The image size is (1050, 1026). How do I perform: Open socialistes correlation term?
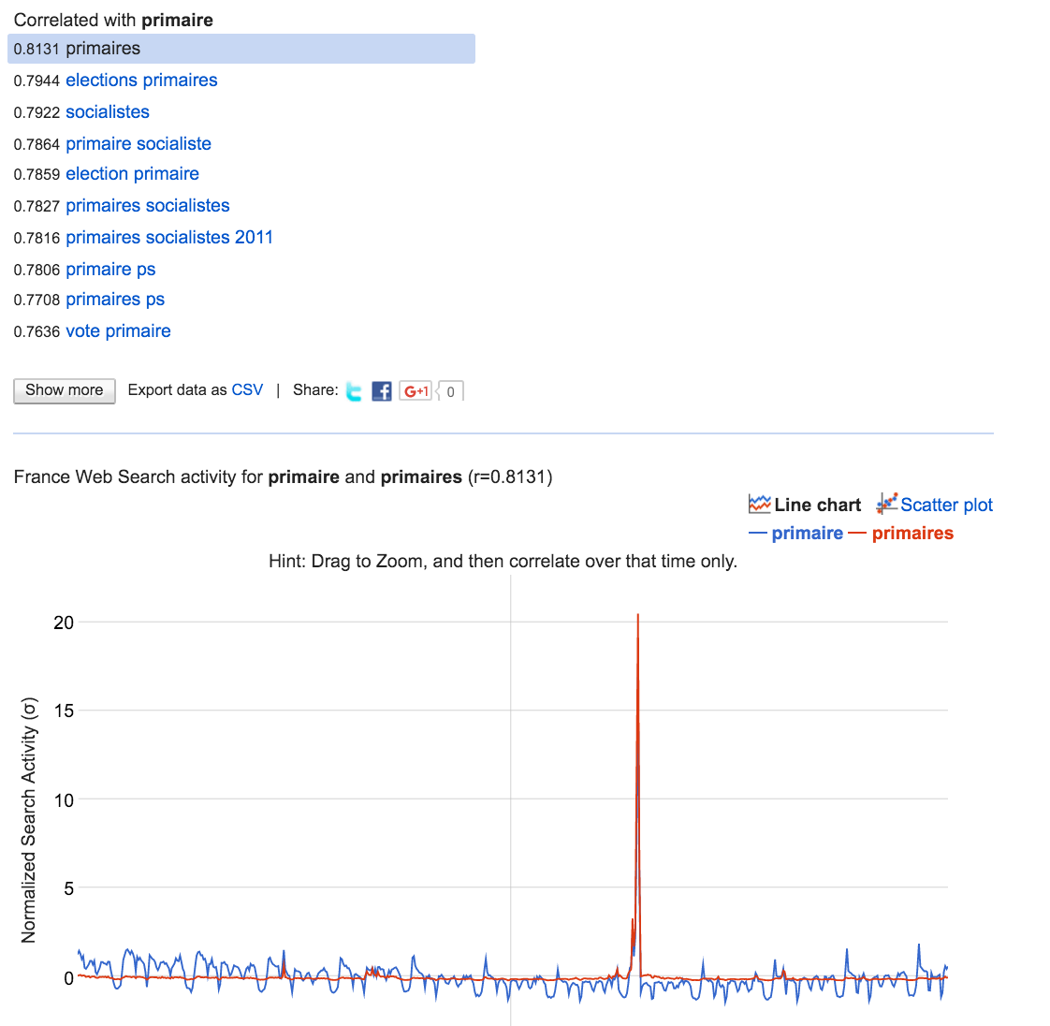click(107, 111)
